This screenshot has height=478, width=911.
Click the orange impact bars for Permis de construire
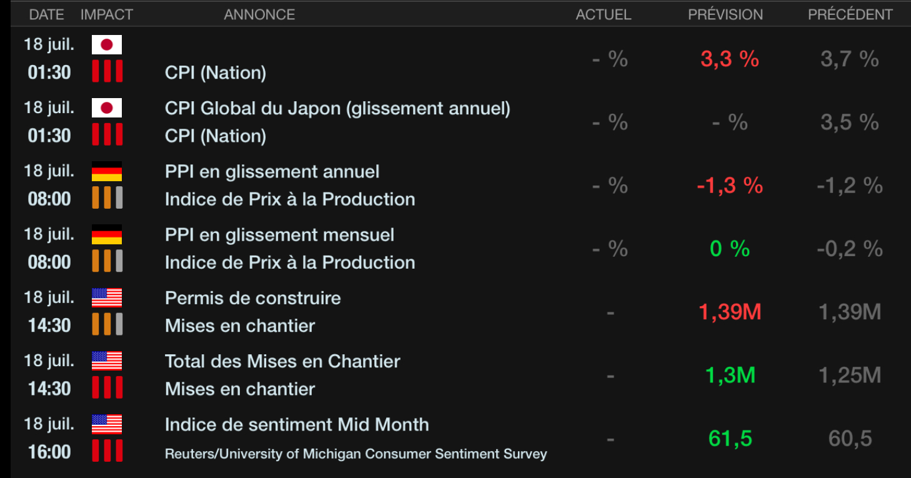(107, 324)
